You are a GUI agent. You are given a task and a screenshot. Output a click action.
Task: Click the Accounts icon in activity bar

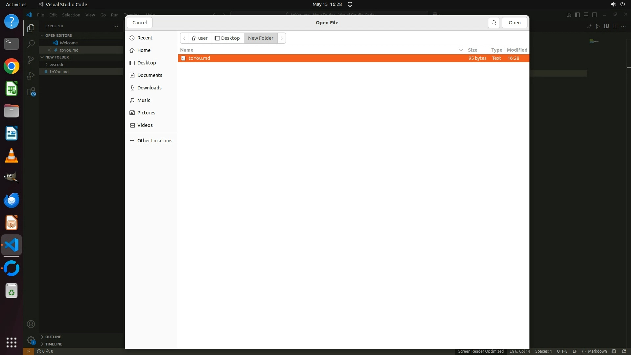pyautogui.click(x=31, y=324)
